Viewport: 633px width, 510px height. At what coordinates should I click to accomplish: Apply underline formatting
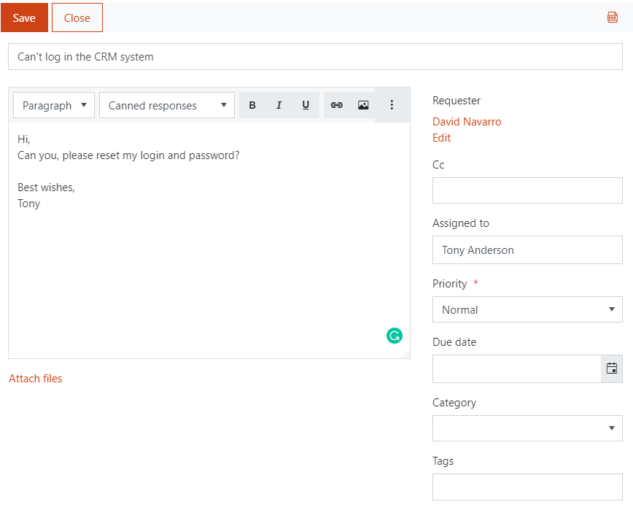(306, 105)
